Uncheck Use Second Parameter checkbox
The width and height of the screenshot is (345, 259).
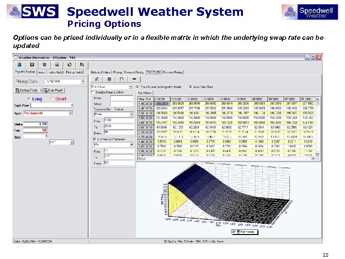[x=94, y=140]
